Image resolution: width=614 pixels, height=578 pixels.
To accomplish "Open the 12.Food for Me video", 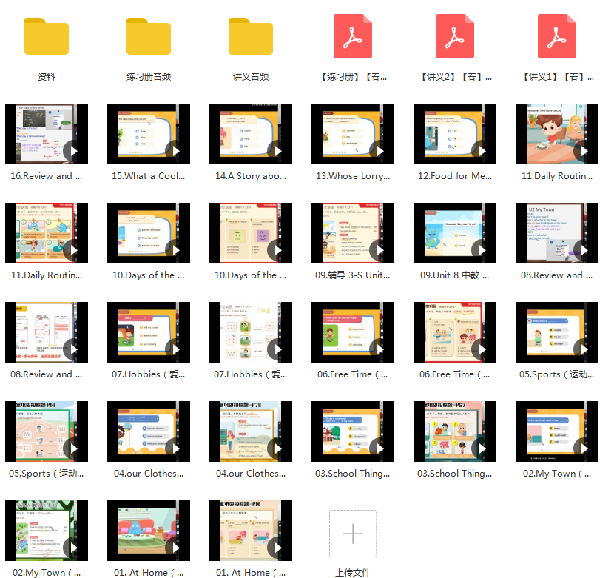I will click(x=455, y=134).
